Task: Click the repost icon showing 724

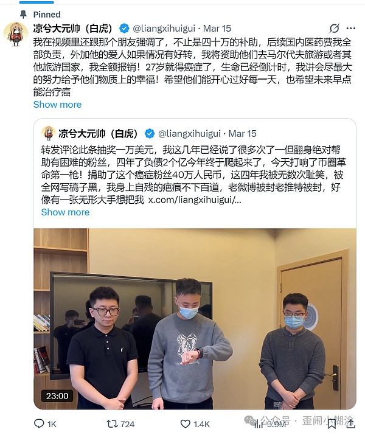Action: pyautogui.click(x=112, y=423)
